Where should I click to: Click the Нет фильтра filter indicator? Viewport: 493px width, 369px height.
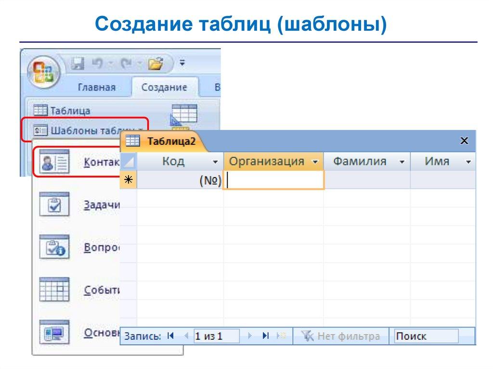pyautogui.click(x=341, y=336)
